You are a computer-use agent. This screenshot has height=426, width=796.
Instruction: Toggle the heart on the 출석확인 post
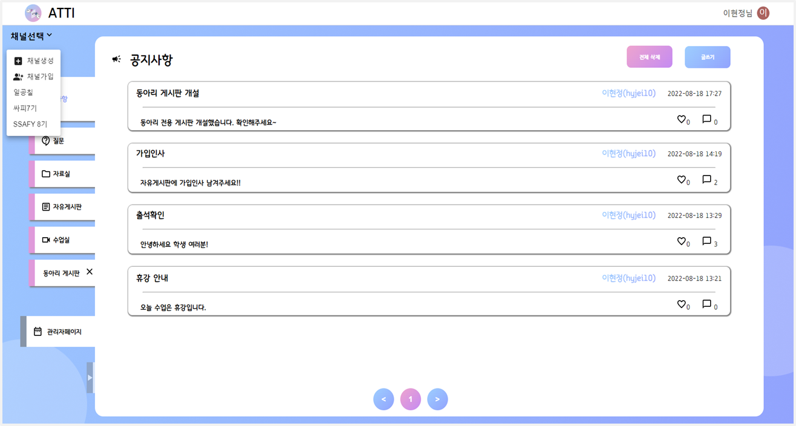(681, 241)
